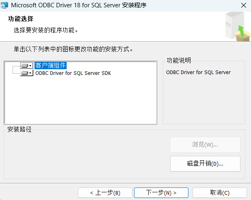This screenshot has width=251, height=200.
Task: Click the disabled 浏览(W)... button
Action: (205, 145)
